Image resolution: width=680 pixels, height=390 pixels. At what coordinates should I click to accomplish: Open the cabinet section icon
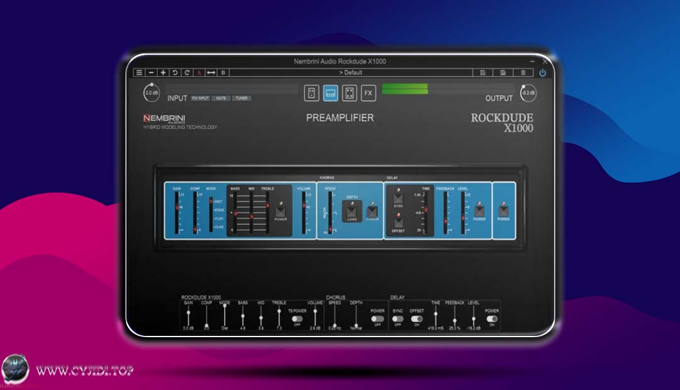tap(349, 92)
